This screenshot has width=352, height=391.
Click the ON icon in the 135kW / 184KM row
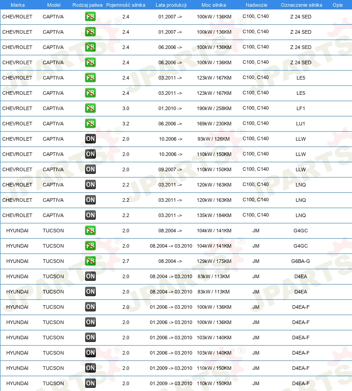pos(90,215)
